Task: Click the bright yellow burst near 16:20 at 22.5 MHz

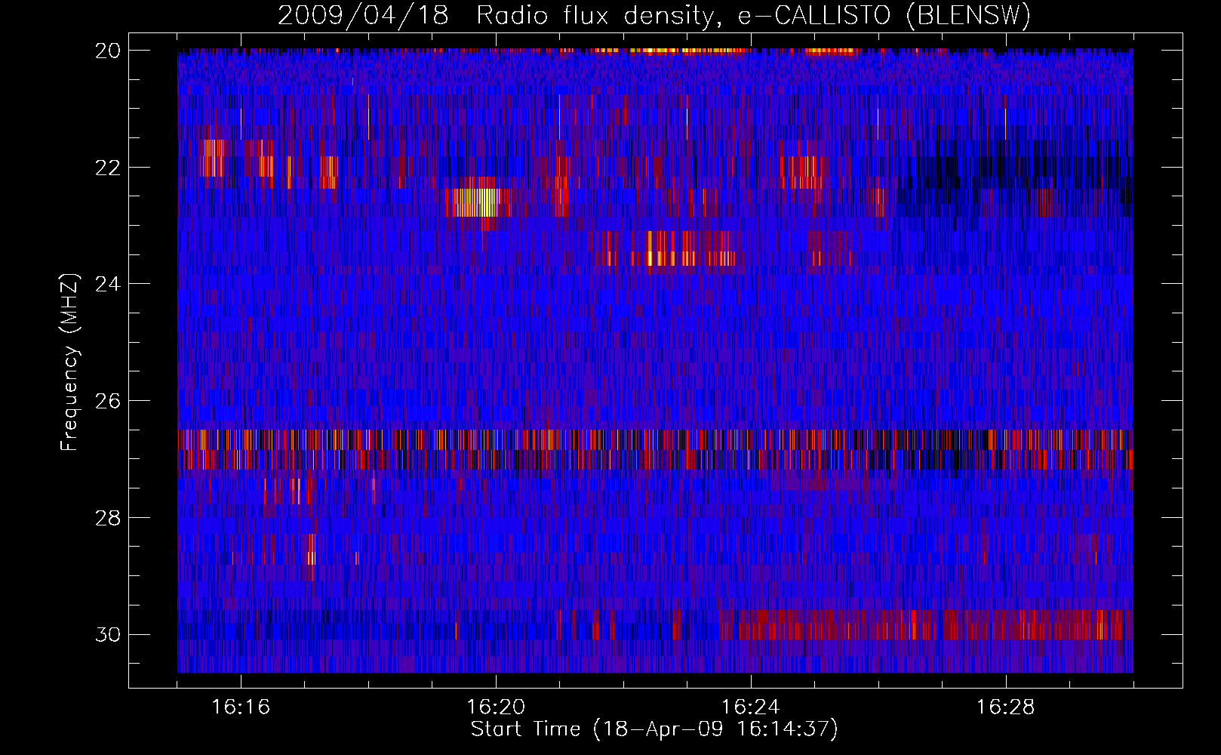Action: [x=475, y=202]
